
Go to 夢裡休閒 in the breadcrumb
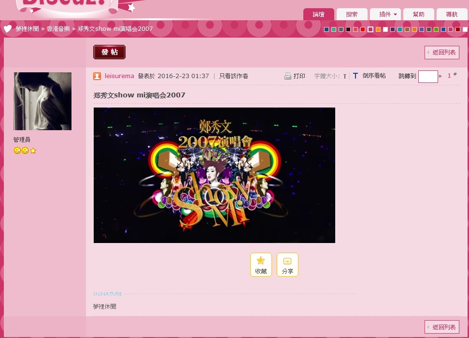click(27, 28)
